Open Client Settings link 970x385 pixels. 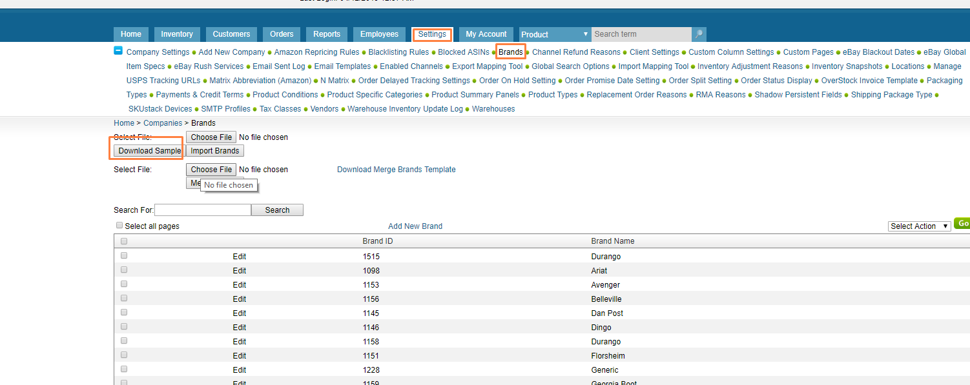pos(654,52)
